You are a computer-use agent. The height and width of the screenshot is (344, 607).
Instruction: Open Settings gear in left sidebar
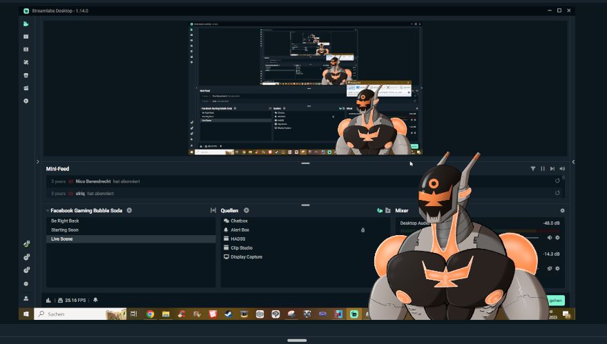(x=26, y=284)
